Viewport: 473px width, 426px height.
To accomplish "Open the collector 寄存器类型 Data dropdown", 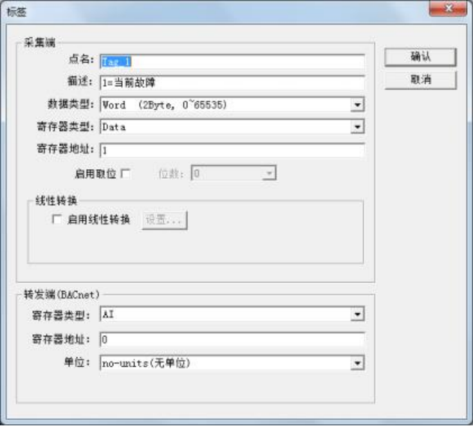I will [357, 127].
